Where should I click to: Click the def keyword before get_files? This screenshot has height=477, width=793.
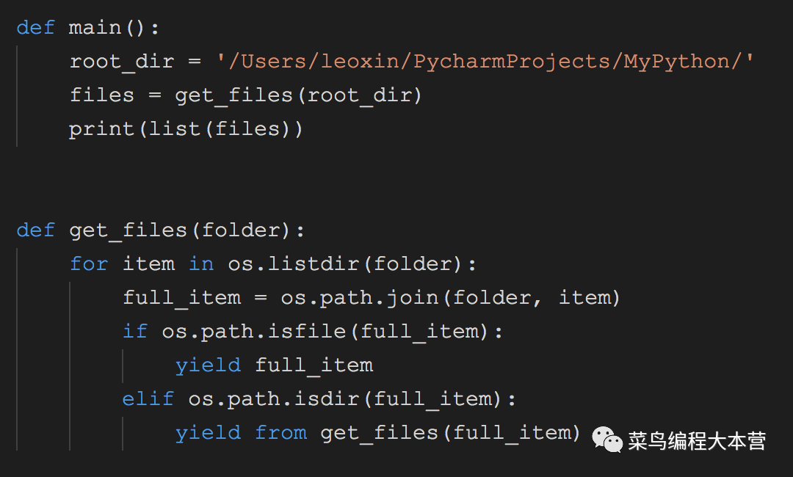click(35, 230)
